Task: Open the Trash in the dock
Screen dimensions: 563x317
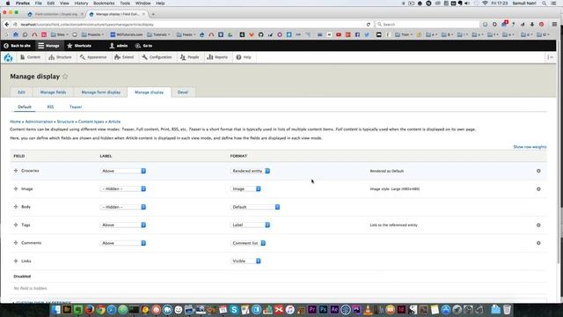Action: pos(507,309)
